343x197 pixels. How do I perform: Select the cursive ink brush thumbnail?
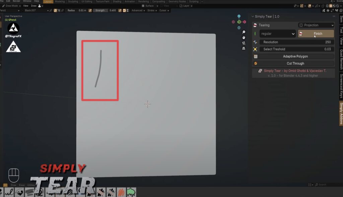[x=9, y=192]
